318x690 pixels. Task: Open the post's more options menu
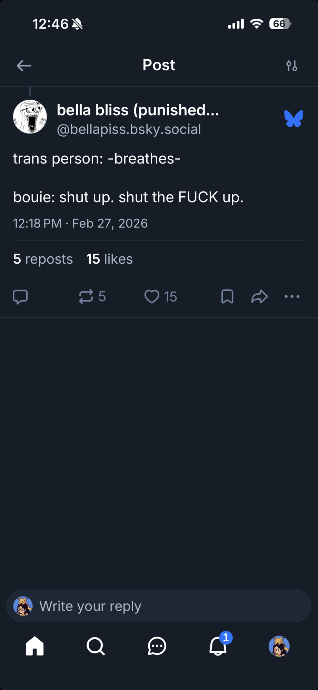[292, 297]
